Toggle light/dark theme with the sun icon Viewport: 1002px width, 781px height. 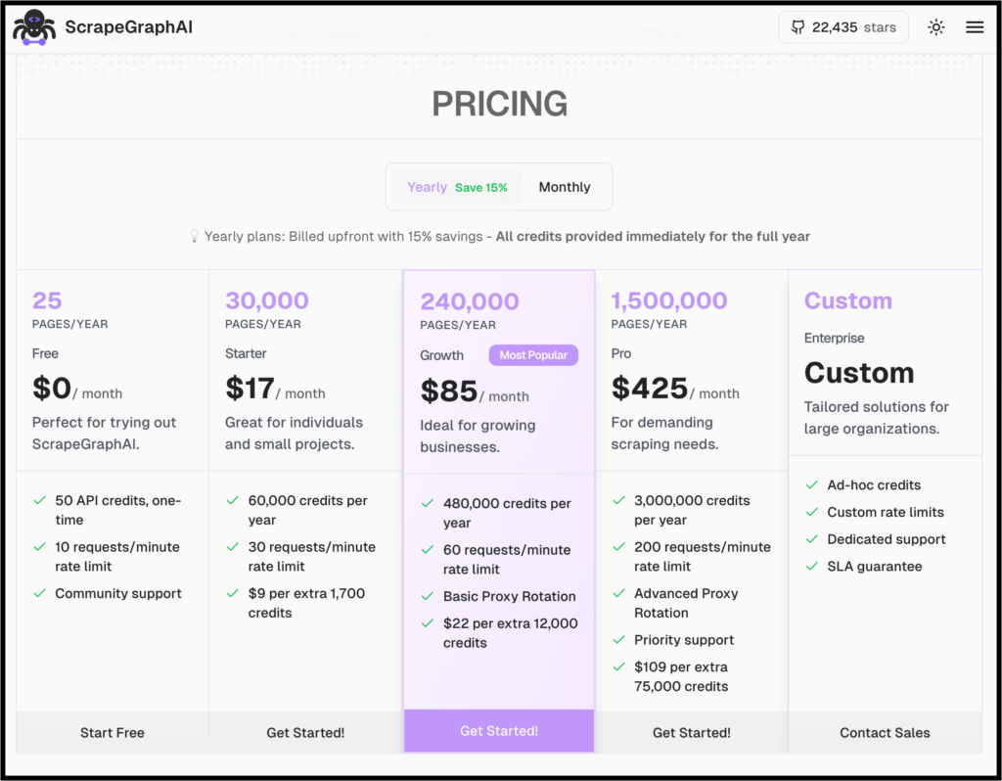coord(935,26)
